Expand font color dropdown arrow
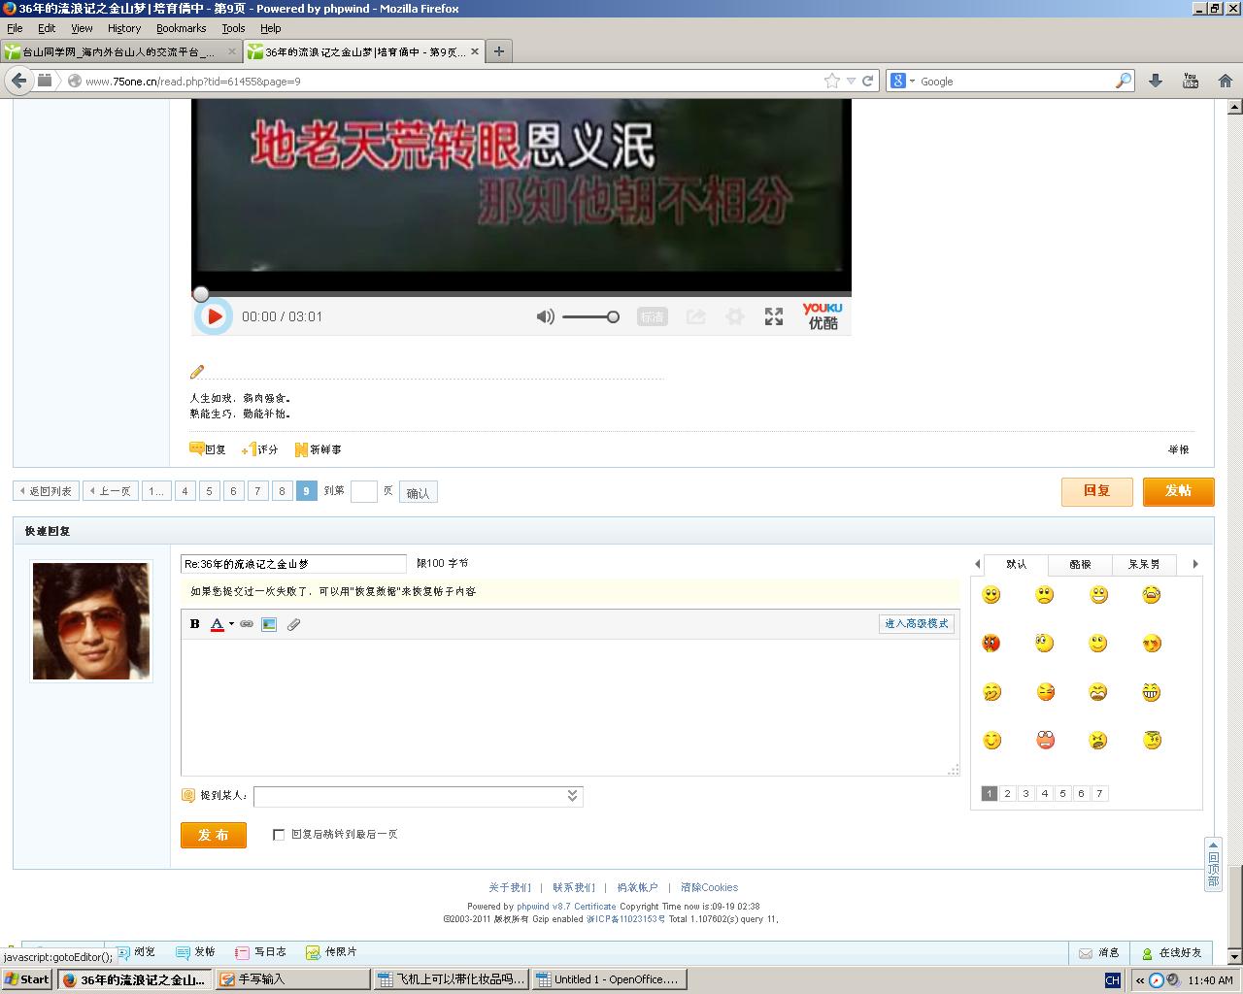 (231, 624)
